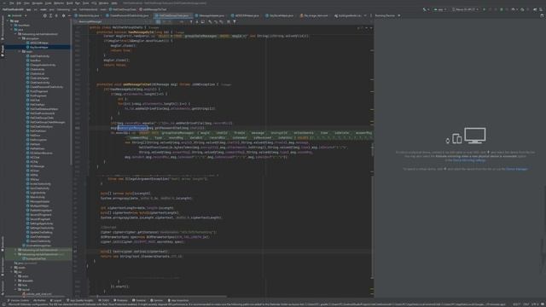Screen dimensions: 546x307
Task: Expand all in Project panel
Action: (x=51, y=15)
